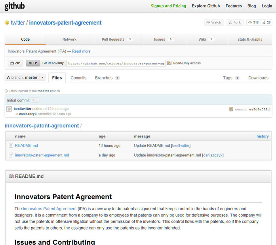276x245 pixels.
Task: Click Blog in header
Action: click(251, 6)
